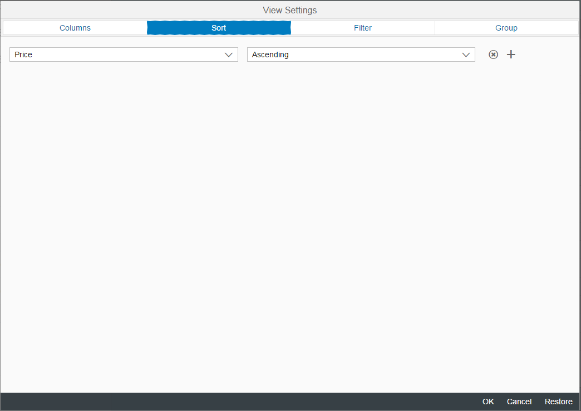Click empty area below the sort row
The width and height of the screenshot is (581, 411).
click(x=289, y=222)
